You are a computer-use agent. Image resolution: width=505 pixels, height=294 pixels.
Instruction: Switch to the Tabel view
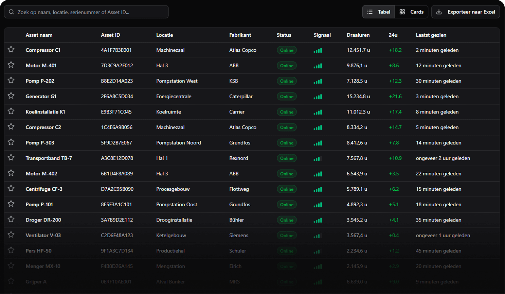click(x=379, y=12)
